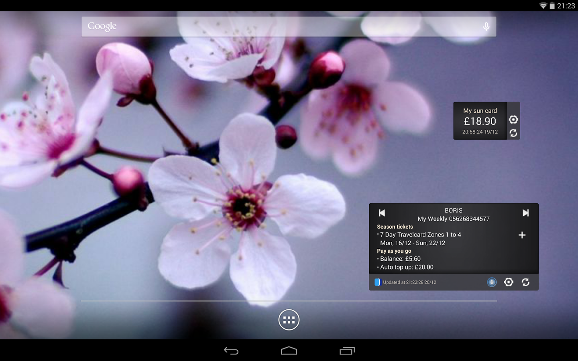Select the 7 Day Travelcard Zones 1 to 4 entry

tap(420, 235)
